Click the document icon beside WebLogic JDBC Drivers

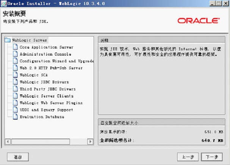[15, 82]
